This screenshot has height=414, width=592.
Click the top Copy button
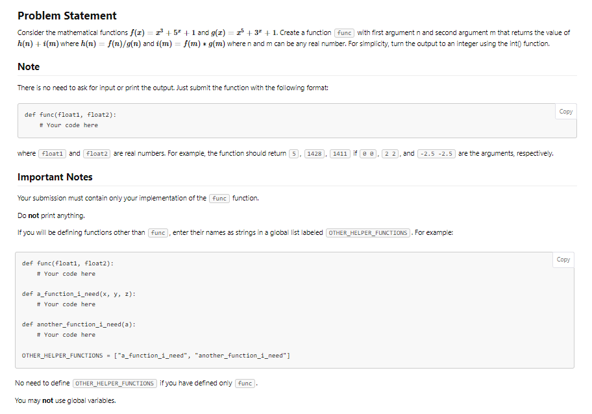pos(564,111)
